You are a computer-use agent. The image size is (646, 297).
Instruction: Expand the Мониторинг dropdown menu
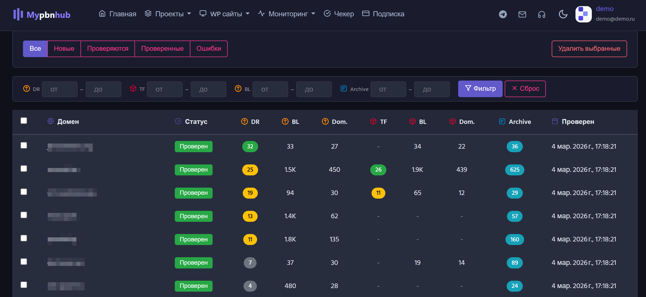[287, 14]
